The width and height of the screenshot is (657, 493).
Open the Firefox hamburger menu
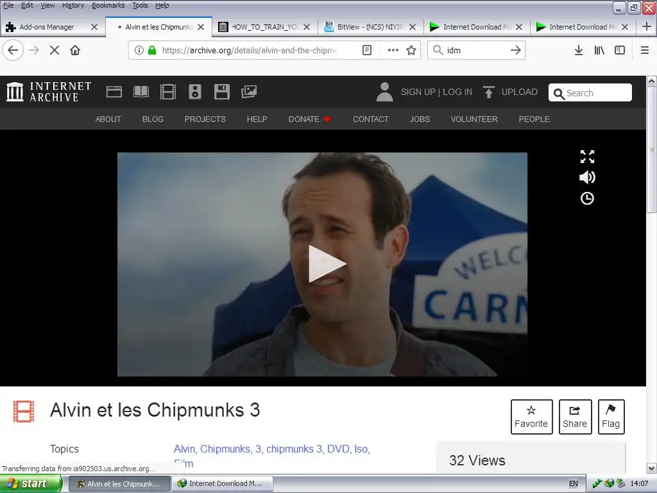point(645,50)
